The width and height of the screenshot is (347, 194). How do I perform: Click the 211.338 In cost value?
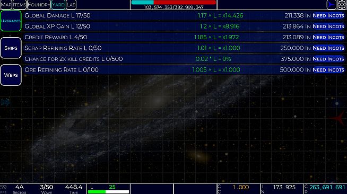298,15
